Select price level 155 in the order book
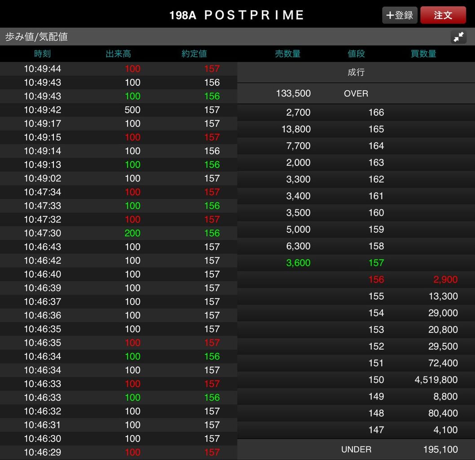The height and width of the screenshot is (460, 475). tap(376, 296)
